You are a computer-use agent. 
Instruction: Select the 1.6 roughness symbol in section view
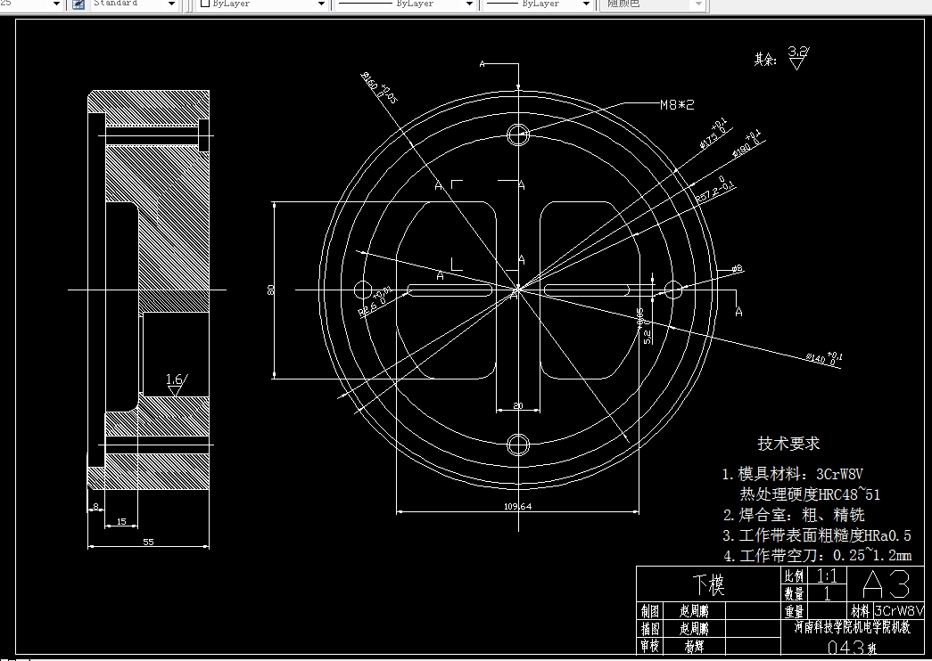pyautogui.click(x=176, y=384)
